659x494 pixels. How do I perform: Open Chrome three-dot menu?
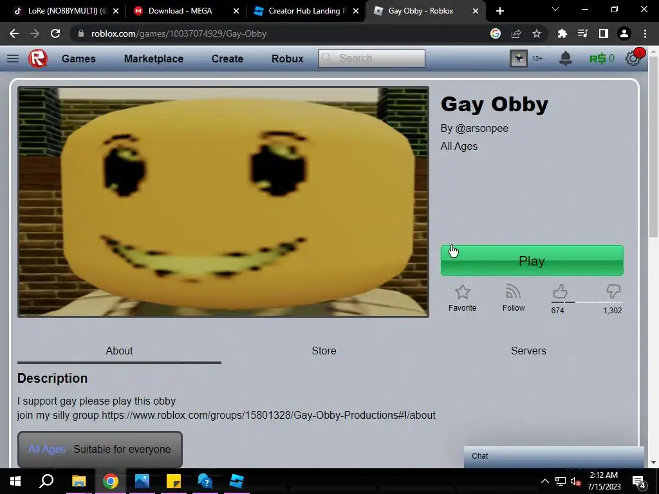[x=645, y=33]
